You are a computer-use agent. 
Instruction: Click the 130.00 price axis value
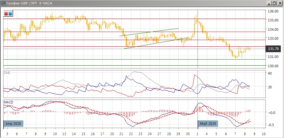click(x=273, y=66)
